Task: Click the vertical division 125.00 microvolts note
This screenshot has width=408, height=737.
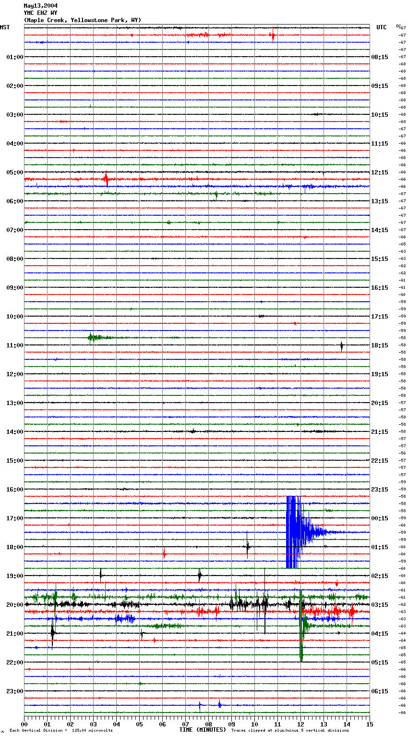Action: click(x=61, y=731)
